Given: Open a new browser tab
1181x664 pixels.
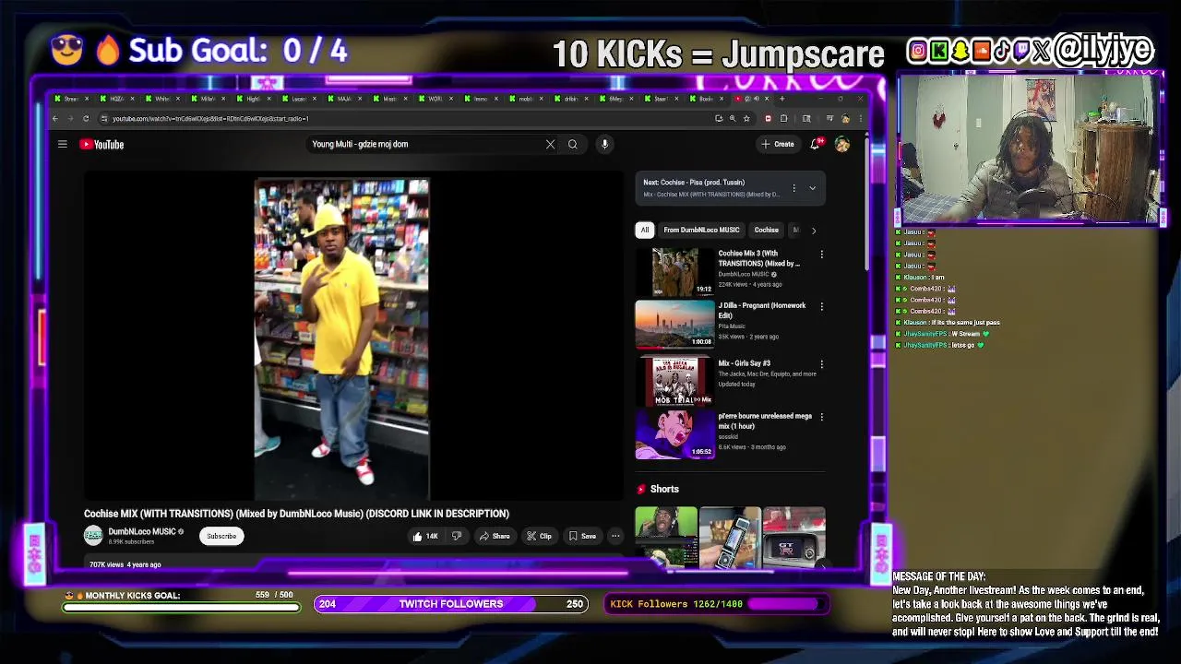Looking at the screenshot, I should [782, 99].
